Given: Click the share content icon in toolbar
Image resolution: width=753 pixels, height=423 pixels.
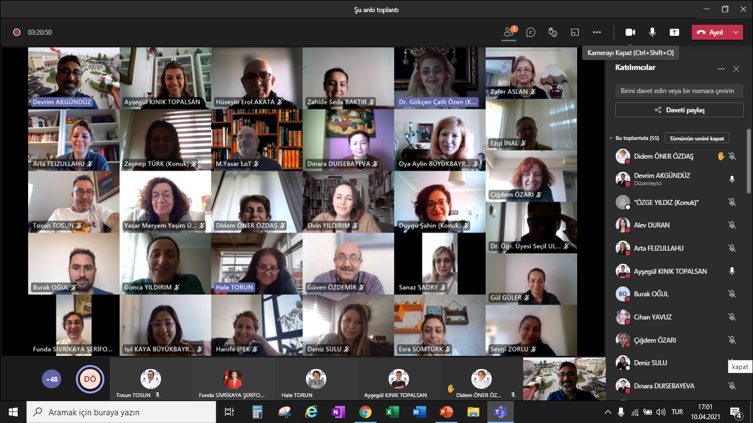Looking at the screenshot, I should click(x=674, y=32).
